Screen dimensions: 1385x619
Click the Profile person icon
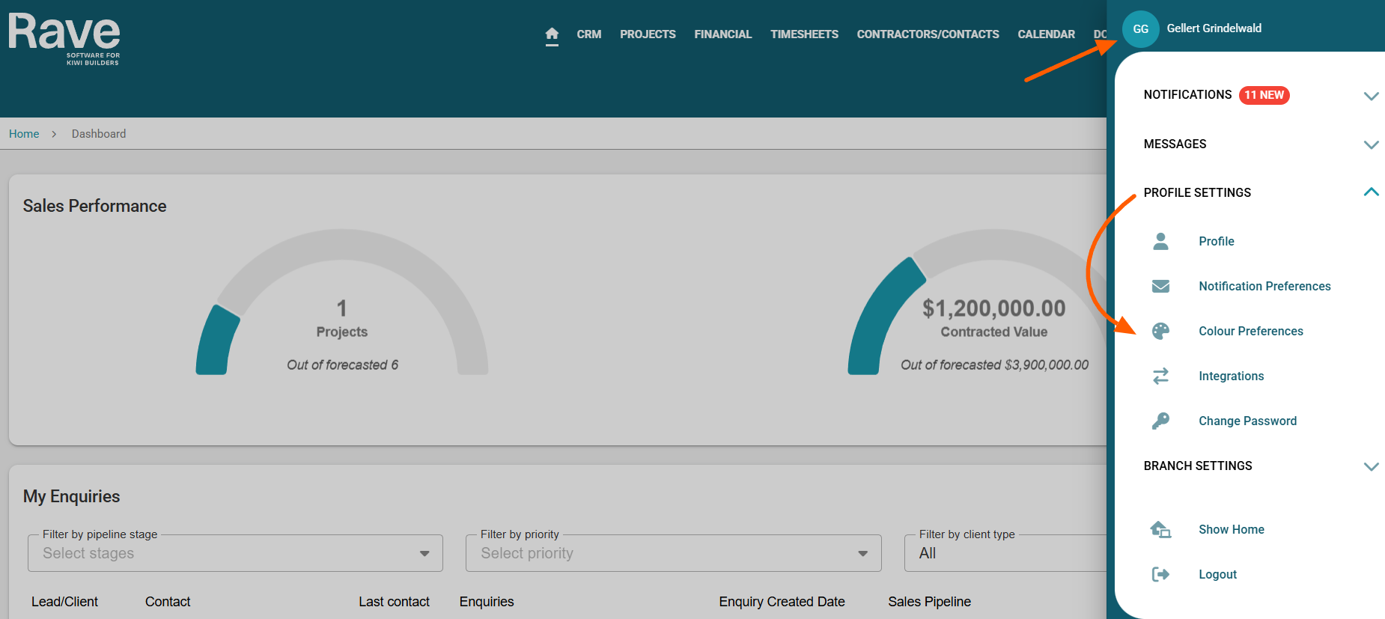coord(1160,241)
